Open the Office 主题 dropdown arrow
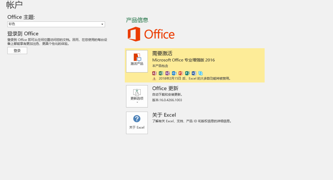Viewport: 333px width, 180px height. 102,24
